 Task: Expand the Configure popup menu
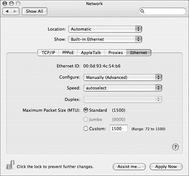(122, 78)
